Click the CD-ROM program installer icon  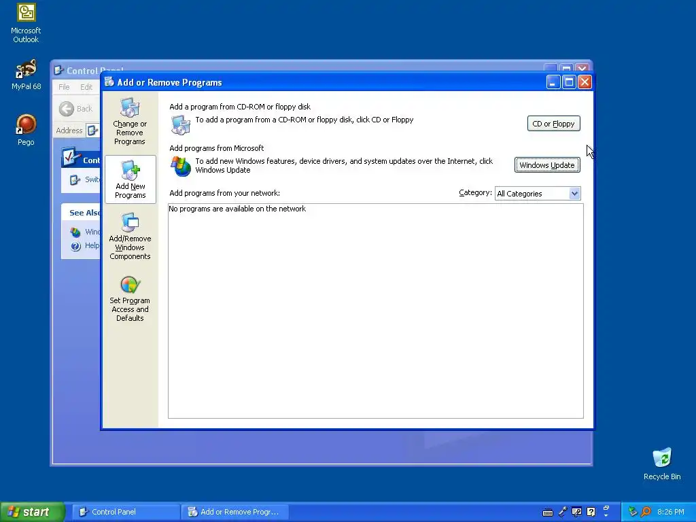click(181, 125)
